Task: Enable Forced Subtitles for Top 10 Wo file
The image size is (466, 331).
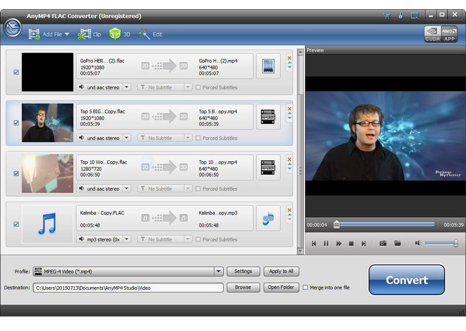Action: point(198,189)
